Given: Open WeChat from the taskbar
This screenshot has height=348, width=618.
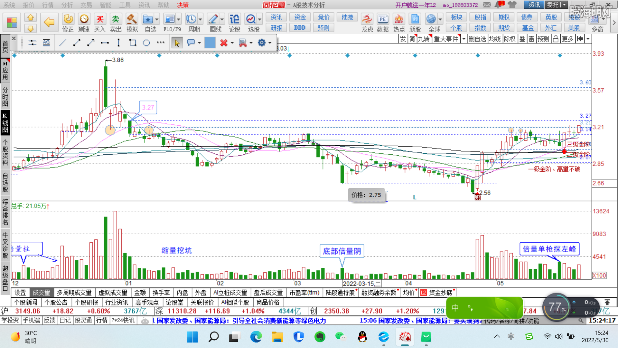Looking at the screenshot, I should click(341, 337).
